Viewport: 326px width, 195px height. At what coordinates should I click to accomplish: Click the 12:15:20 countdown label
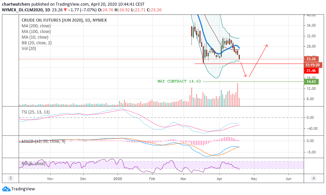312,65
